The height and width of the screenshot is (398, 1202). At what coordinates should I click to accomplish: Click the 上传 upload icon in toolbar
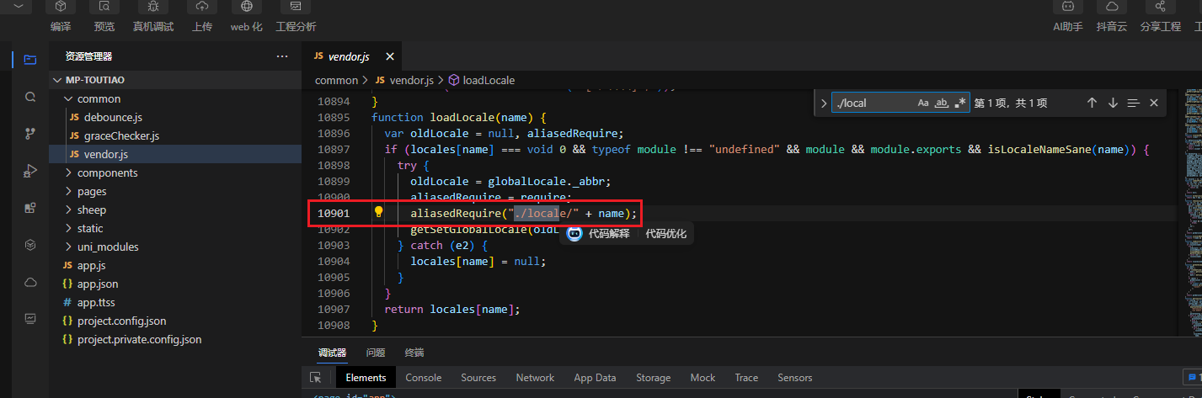[201, 8]
